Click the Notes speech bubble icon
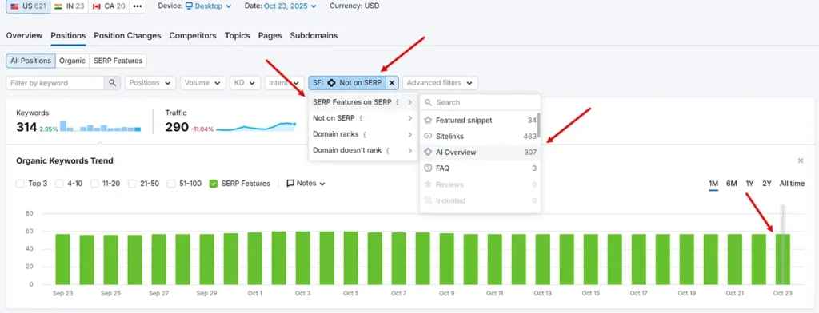 pos(290,184)
